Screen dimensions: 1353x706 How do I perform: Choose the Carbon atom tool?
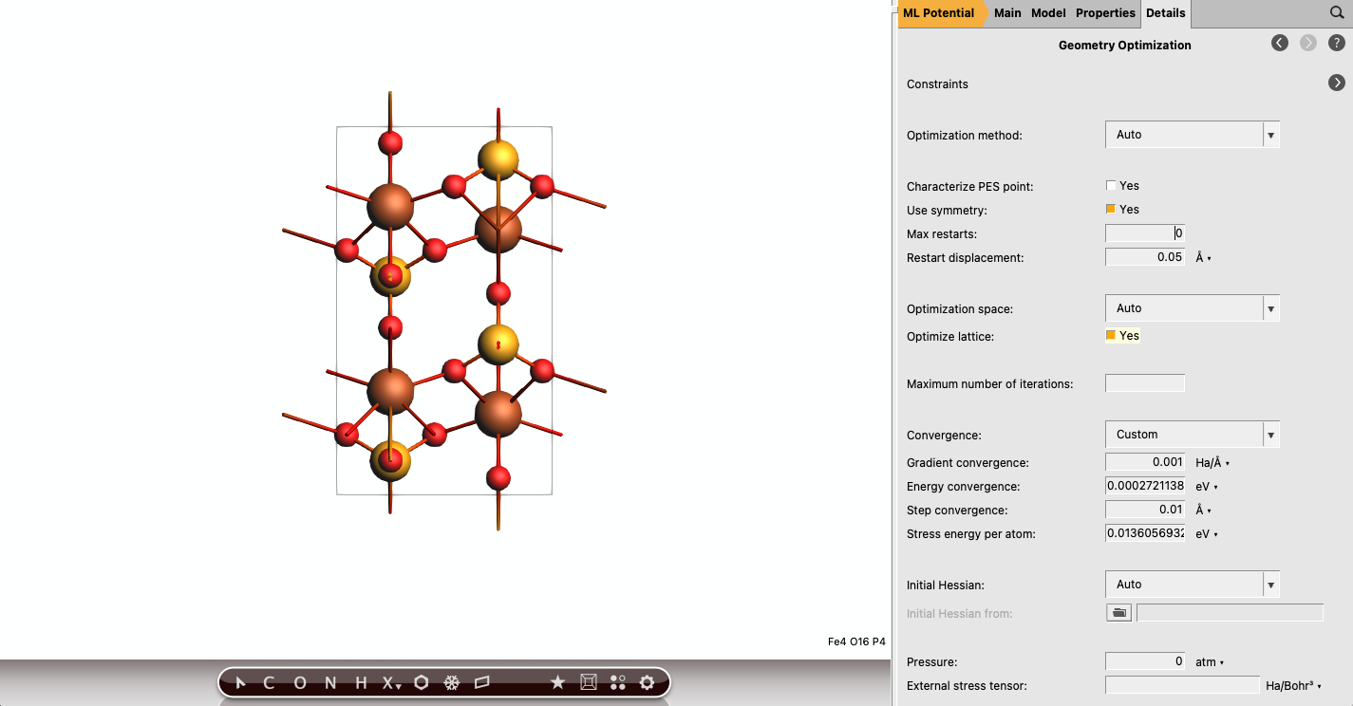pyautogui.click(x=269, y=682)
